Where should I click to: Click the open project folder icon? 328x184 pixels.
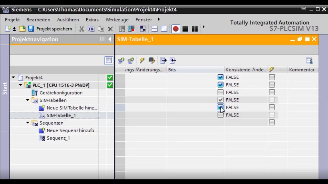tap(22, 29)
